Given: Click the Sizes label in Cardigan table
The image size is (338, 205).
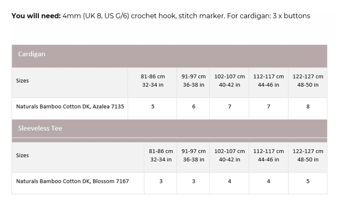Looking at the screenshot, I should tap(22, 81).
